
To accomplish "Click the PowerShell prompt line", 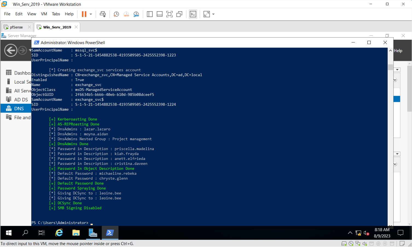I will tap(62, 223).
